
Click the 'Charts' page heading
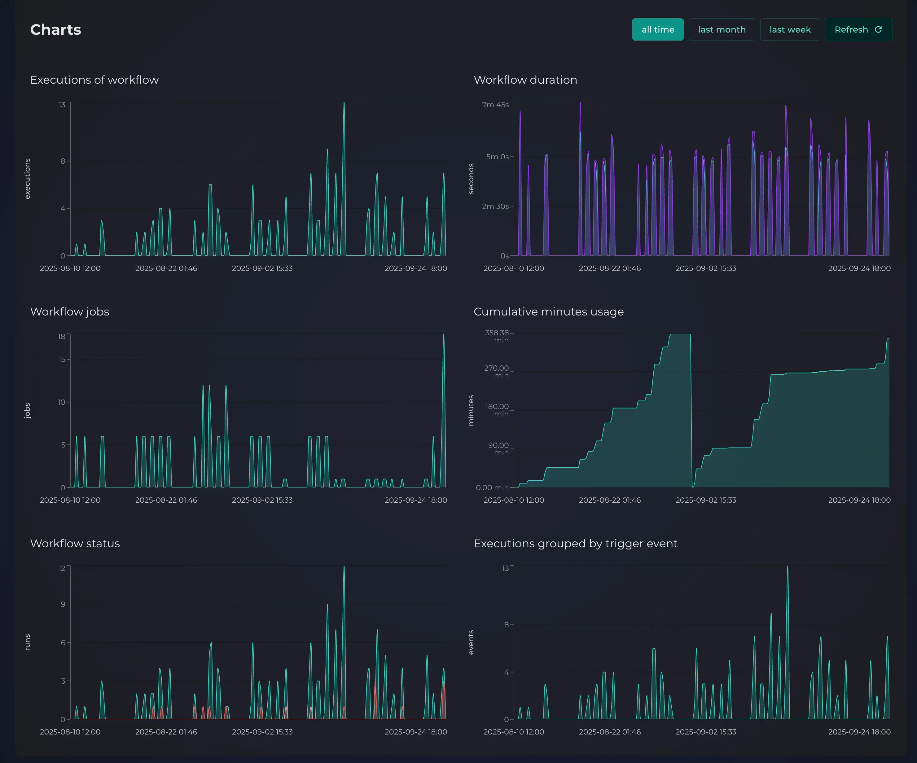(x=55, y=29)
